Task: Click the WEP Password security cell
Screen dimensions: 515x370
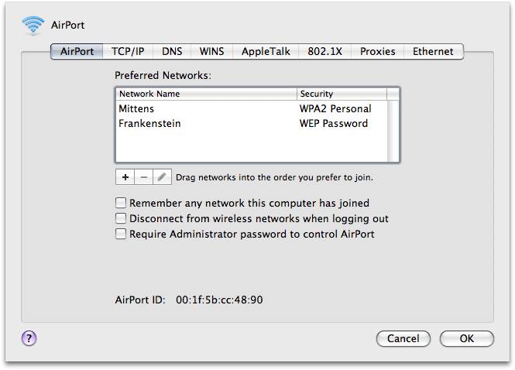Action: tap(334, 123)
